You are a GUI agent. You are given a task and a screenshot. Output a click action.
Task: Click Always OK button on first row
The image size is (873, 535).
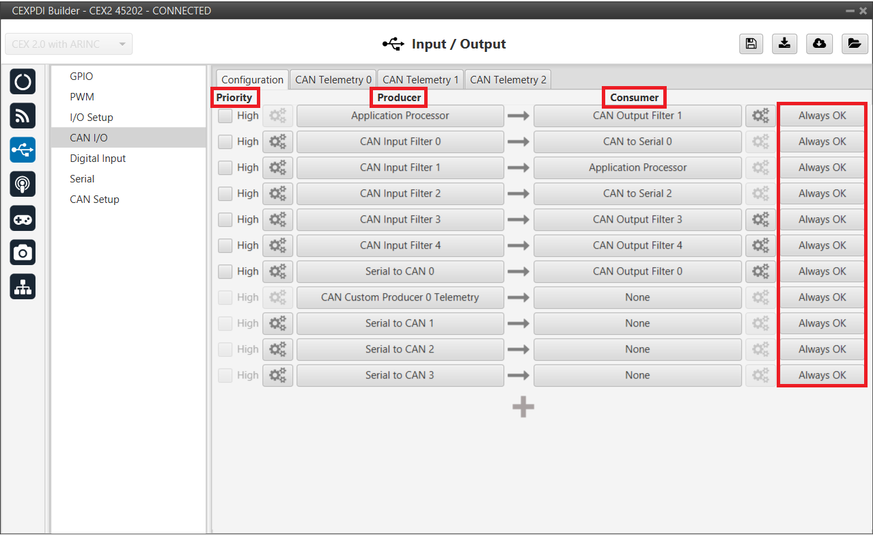[x=822, y=116]
